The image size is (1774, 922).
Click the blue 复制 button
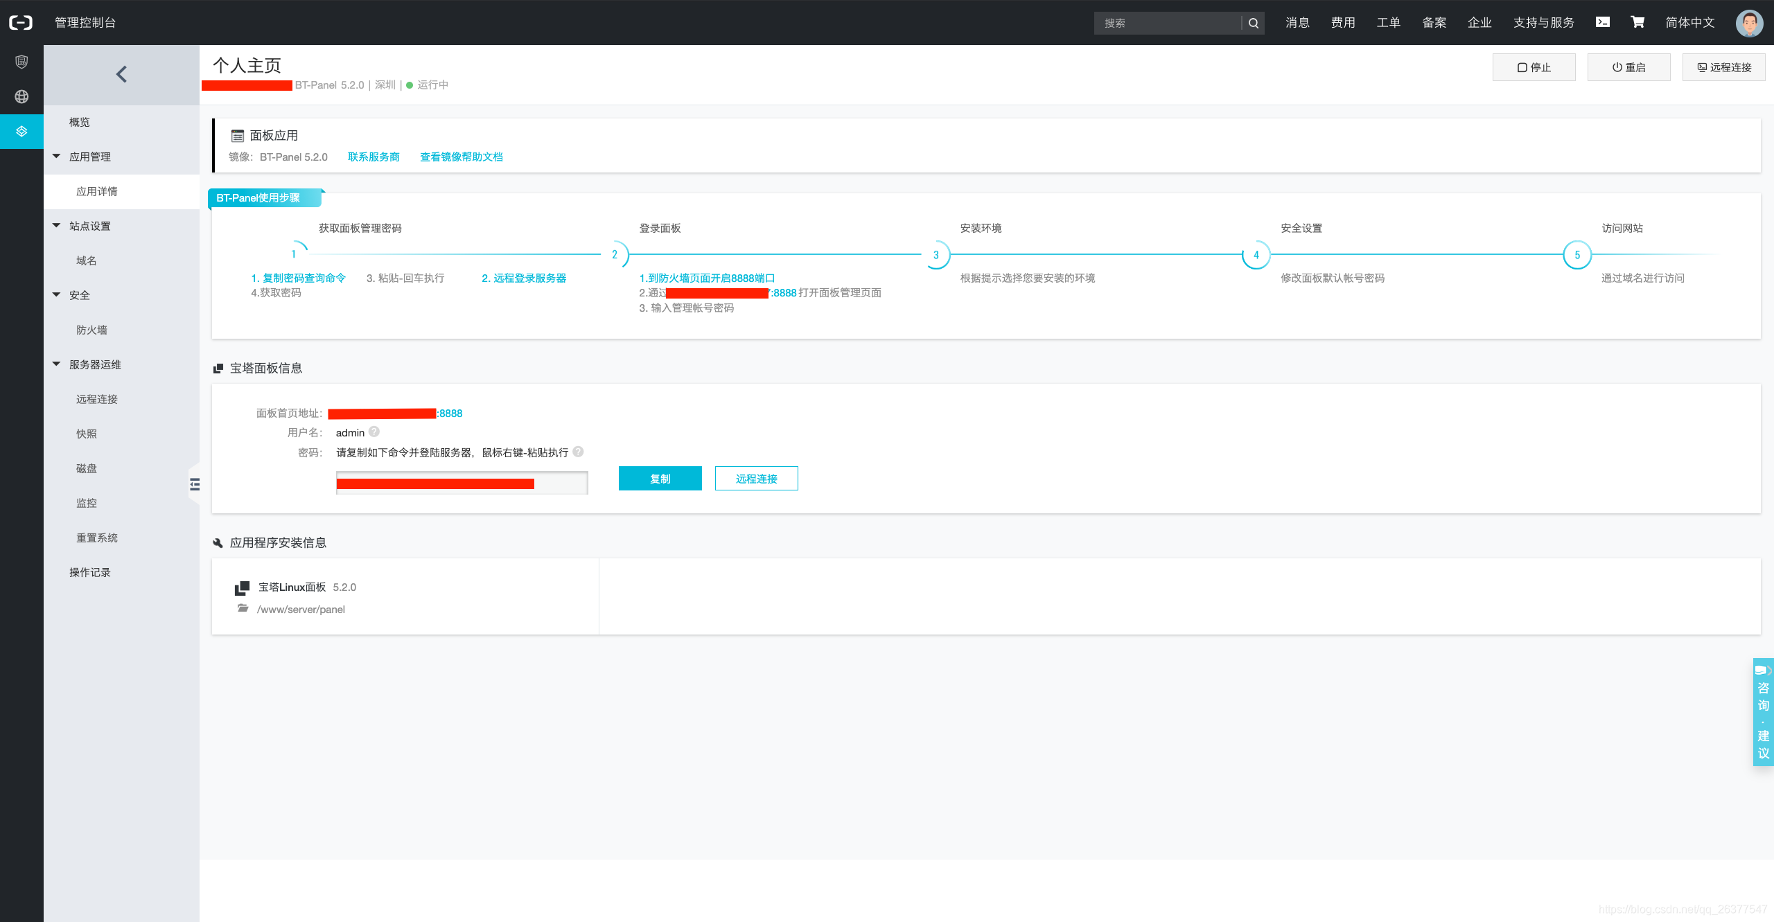pos(660,479)
